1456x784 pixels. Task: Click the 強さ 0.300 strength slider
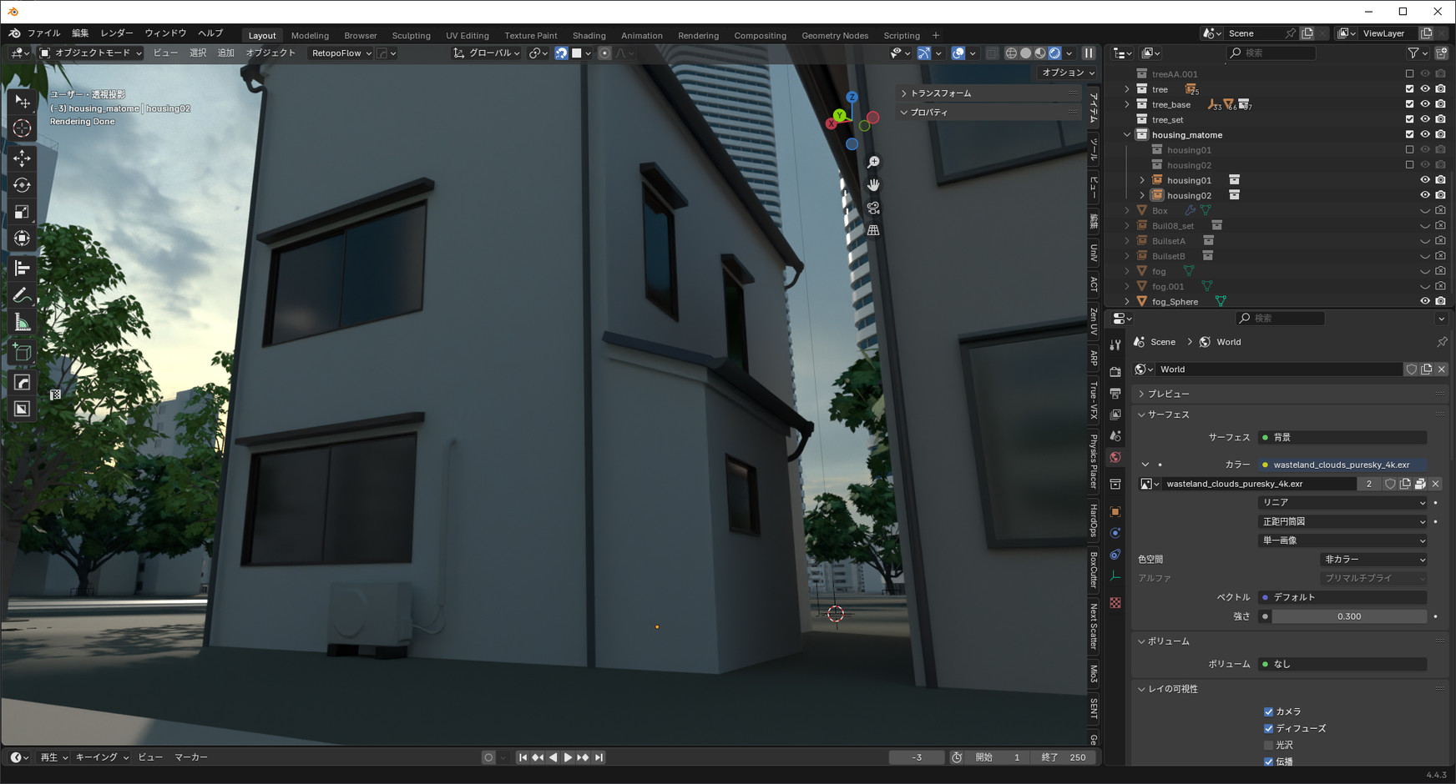click(1348, 616)
